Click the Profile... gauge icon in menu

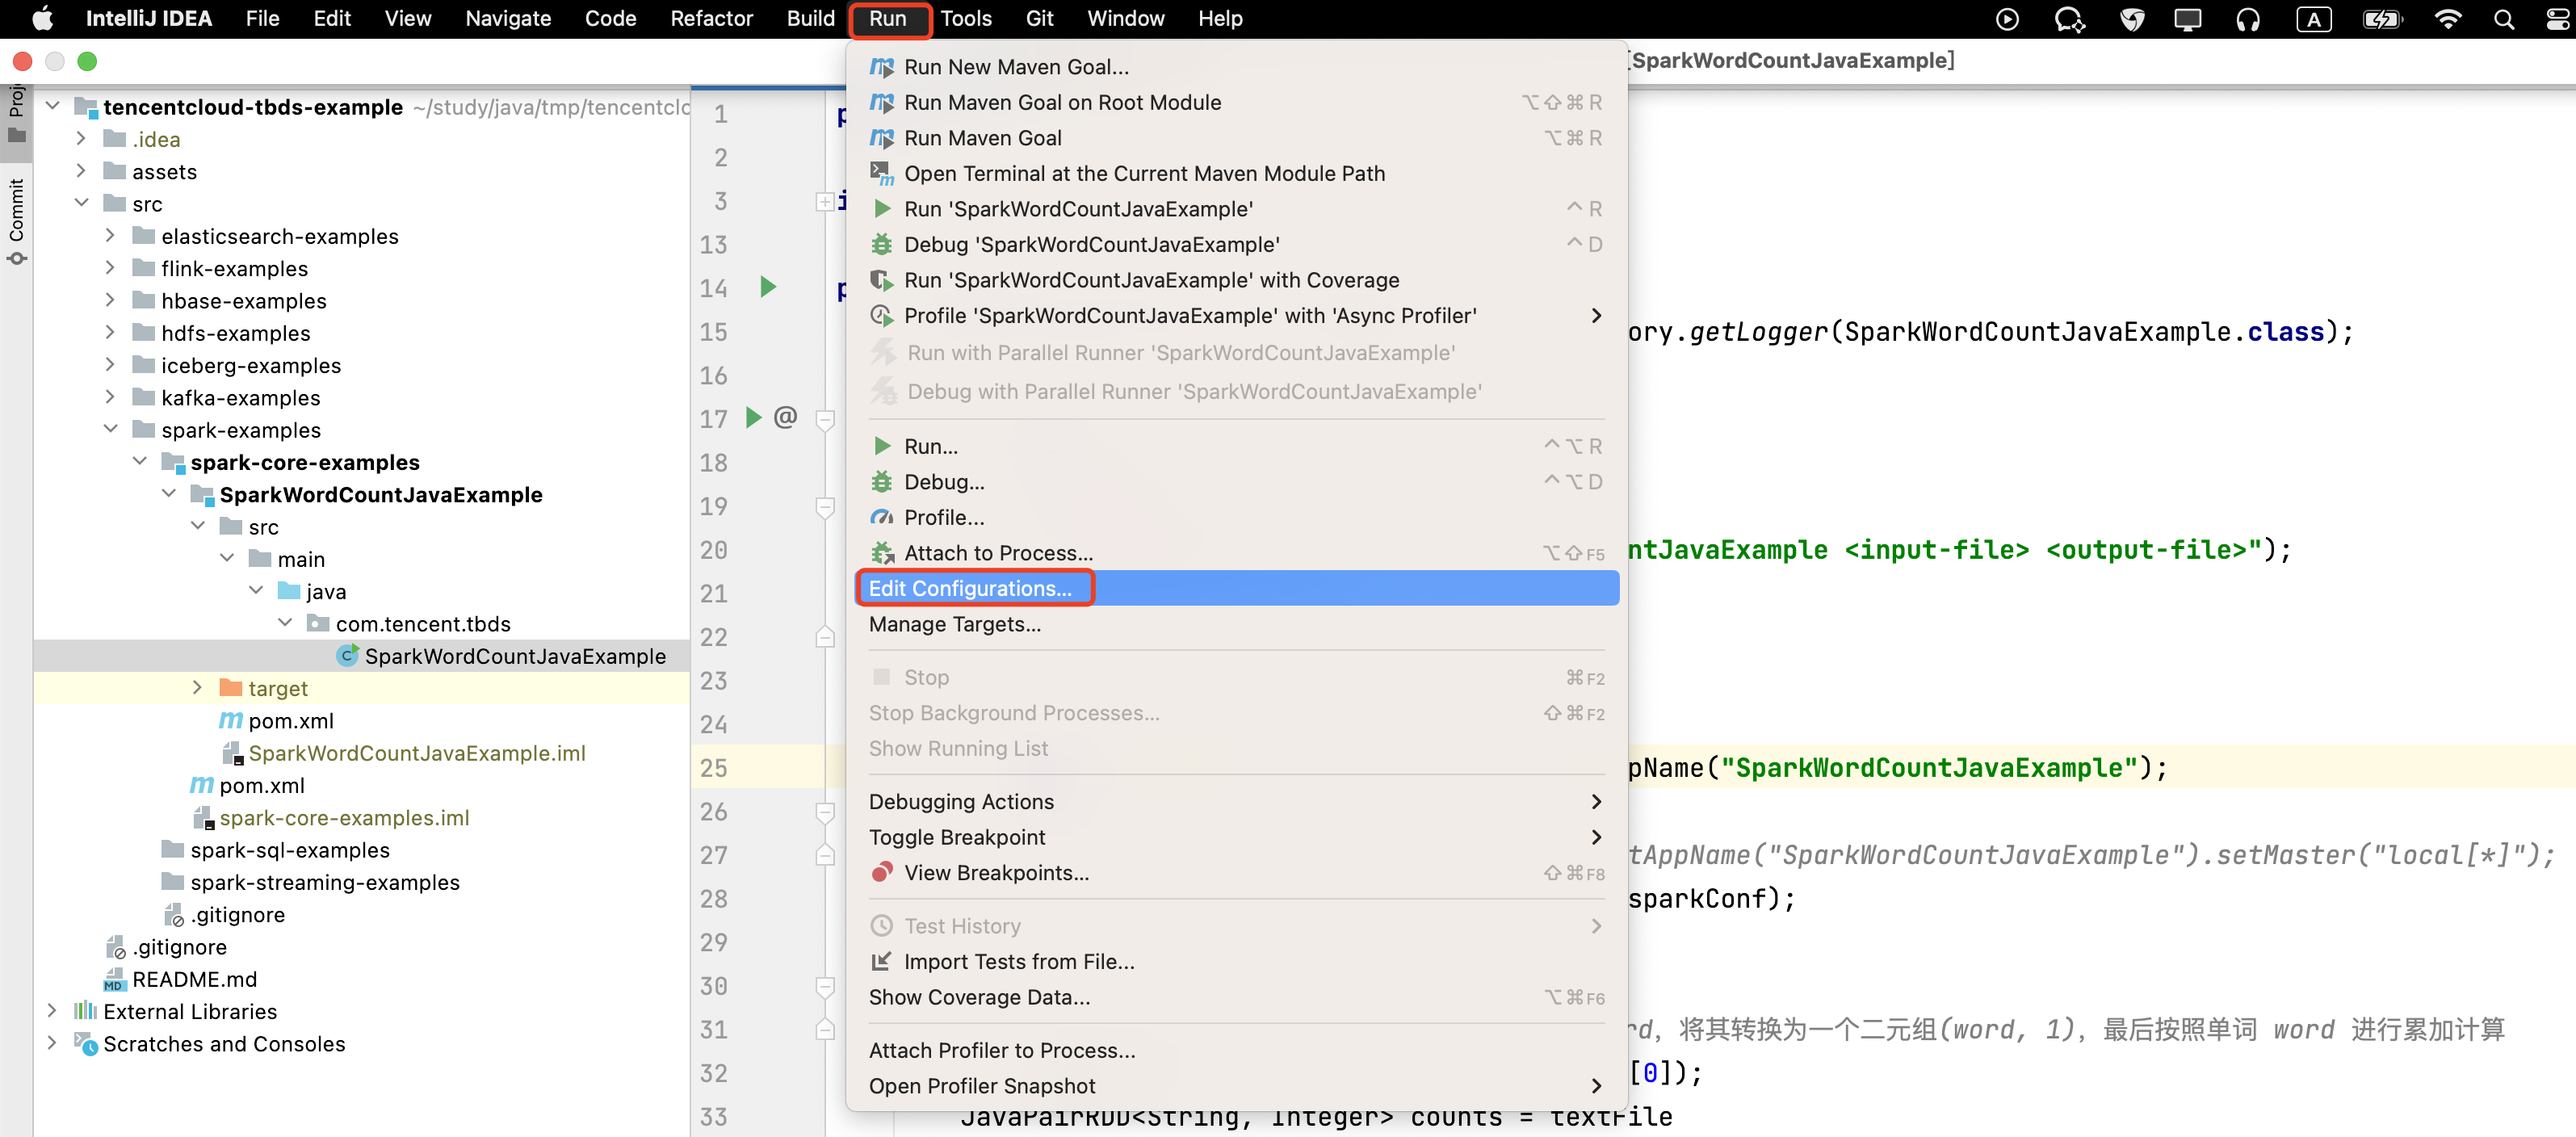881,517
